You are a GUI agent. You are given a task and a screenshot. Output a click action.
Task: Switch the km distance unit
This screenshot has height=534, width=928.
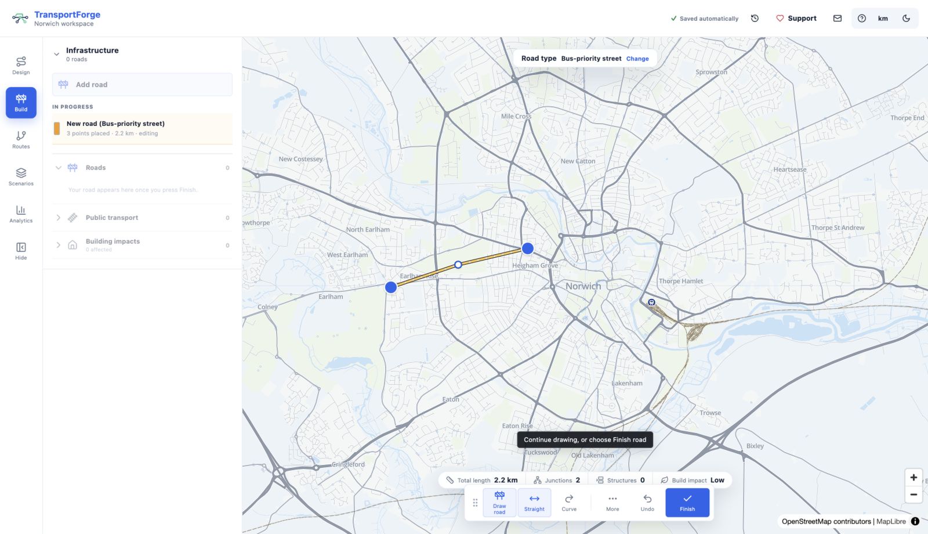coord(883,18)
